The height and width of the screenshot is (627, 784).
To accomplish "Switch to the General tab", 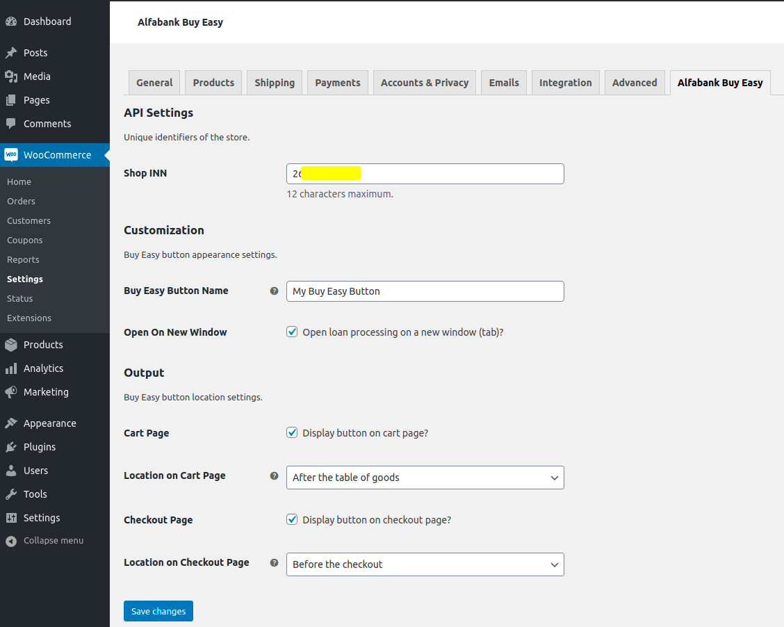I will pyautogui.click(x=154, y=83).
